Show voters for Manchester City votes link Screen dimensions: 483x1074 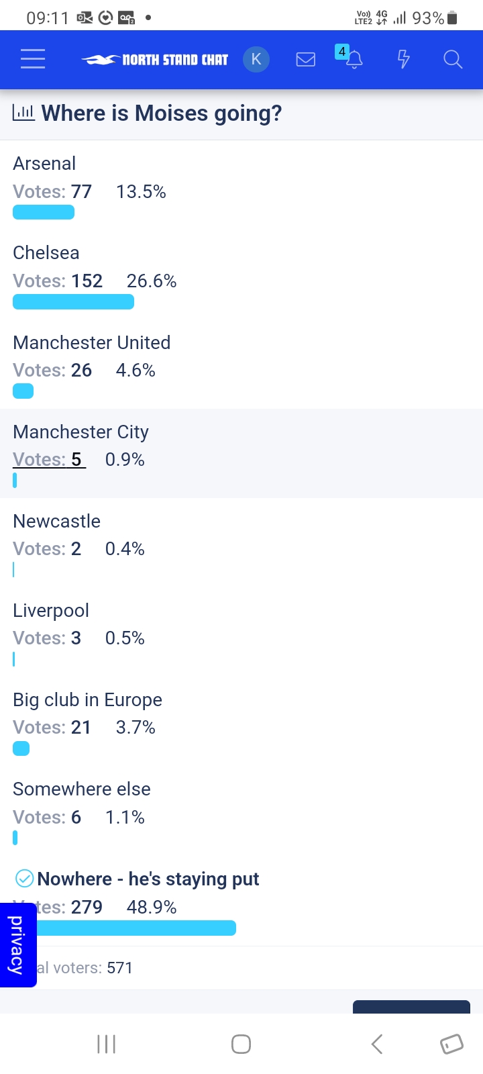[49, 459]
